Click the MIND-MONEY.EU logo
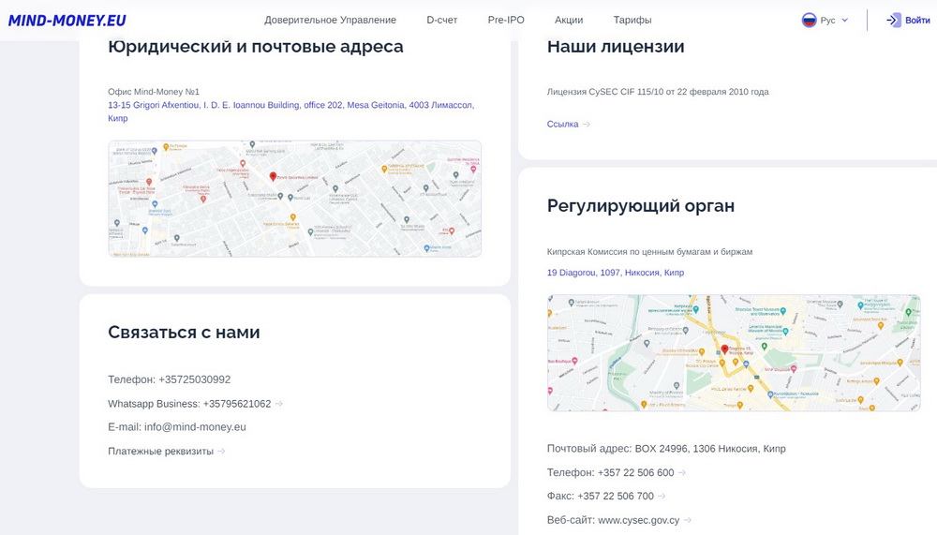Viewport: 937px width, 535px height. [x=67, y=21]
